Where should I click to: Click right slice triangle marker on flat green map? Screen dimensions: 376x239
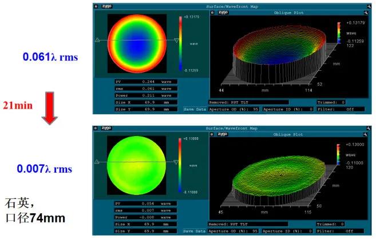[176, 162]
